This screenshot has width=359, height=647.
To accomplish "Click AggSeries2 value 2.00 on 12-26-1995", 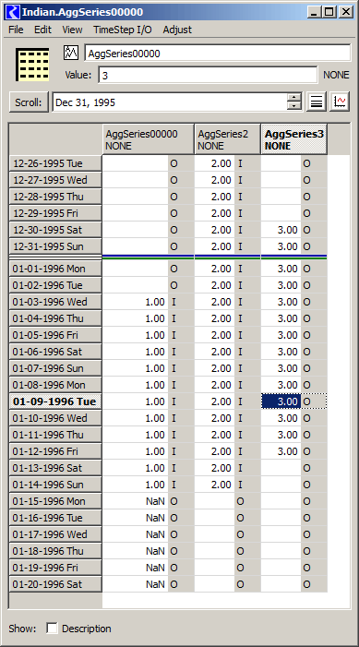I will coord(215,163).
